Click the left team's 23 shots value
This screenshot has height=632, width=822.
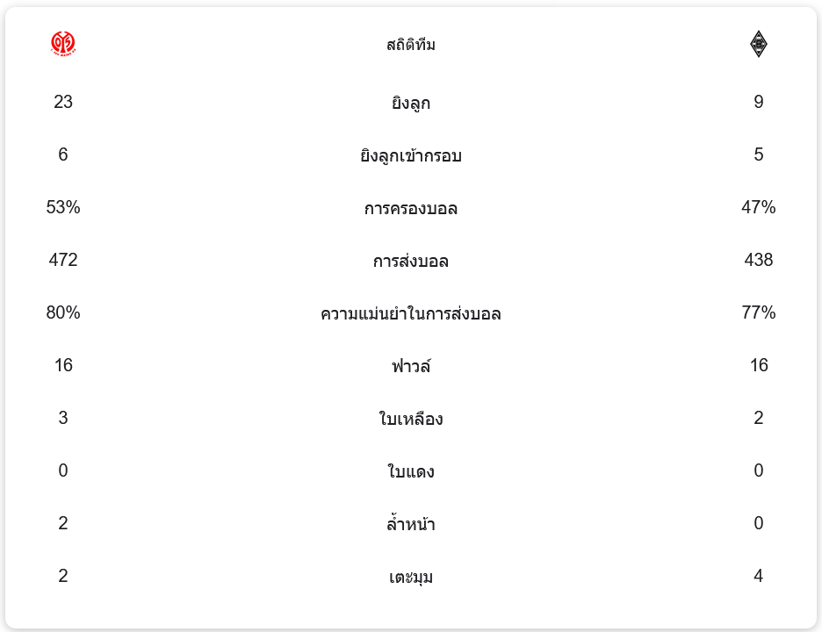(x=63, y=102)
